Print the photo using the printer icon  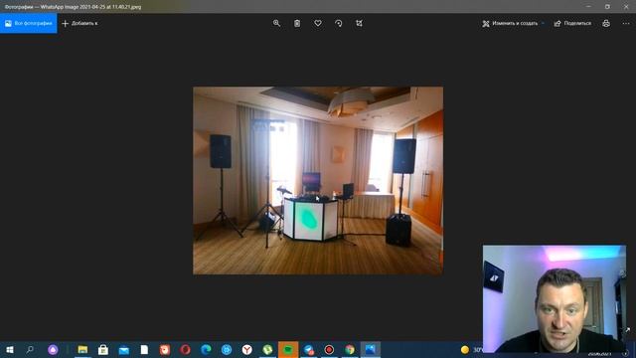pos(606,23)
